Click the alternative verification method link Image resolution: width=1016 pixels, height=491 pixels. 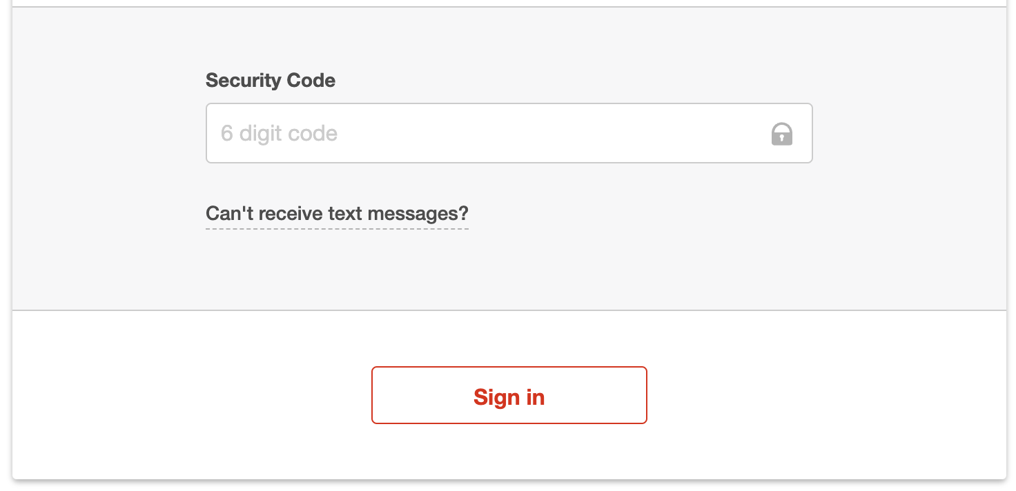click(x=337, y=214)
